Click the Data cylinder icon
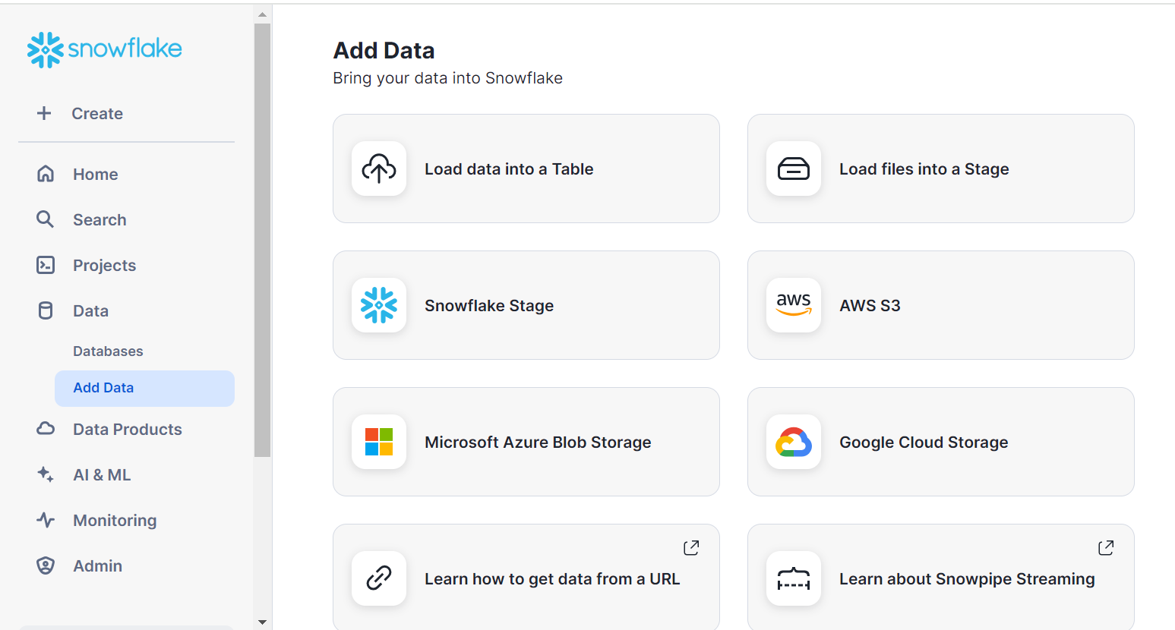The width and height of the screenshot is (1175, 630). pos(46,310)
